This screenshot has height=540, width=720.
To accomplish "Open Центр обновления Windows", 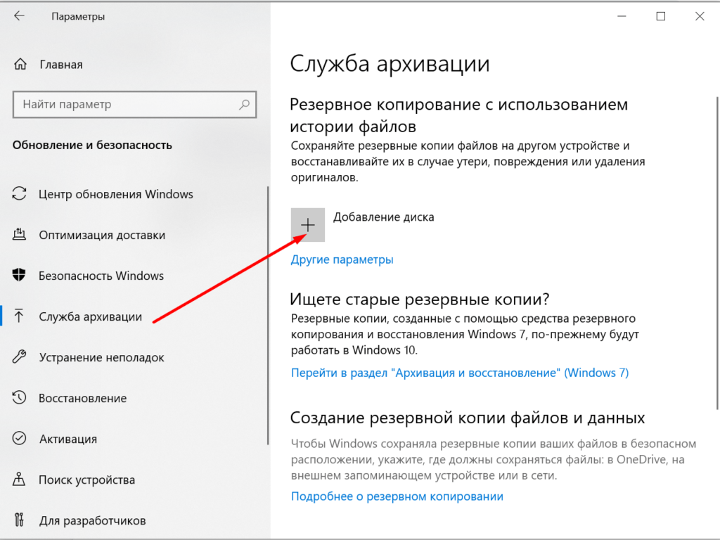I will coord(116,194).
